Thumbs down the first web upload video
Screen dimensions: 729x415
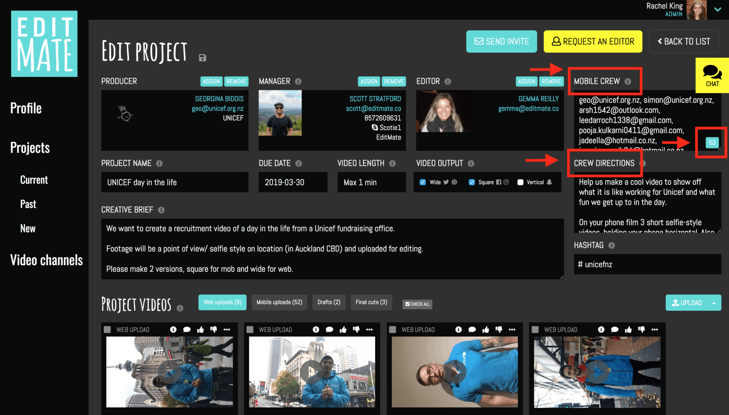213,329
